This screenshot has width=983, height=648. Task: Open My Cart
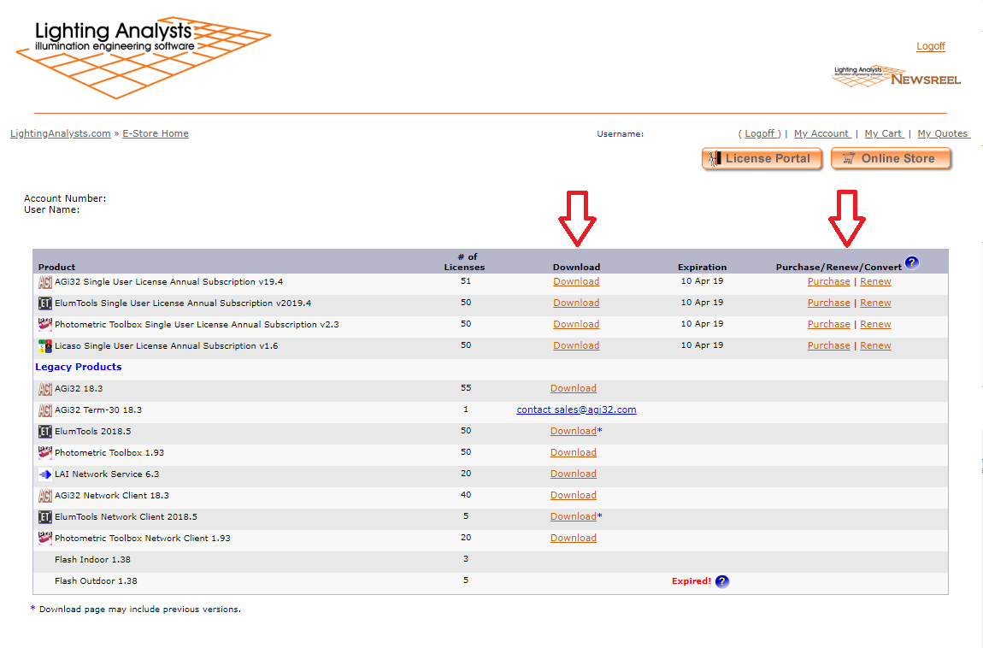(x=884, y=133)
